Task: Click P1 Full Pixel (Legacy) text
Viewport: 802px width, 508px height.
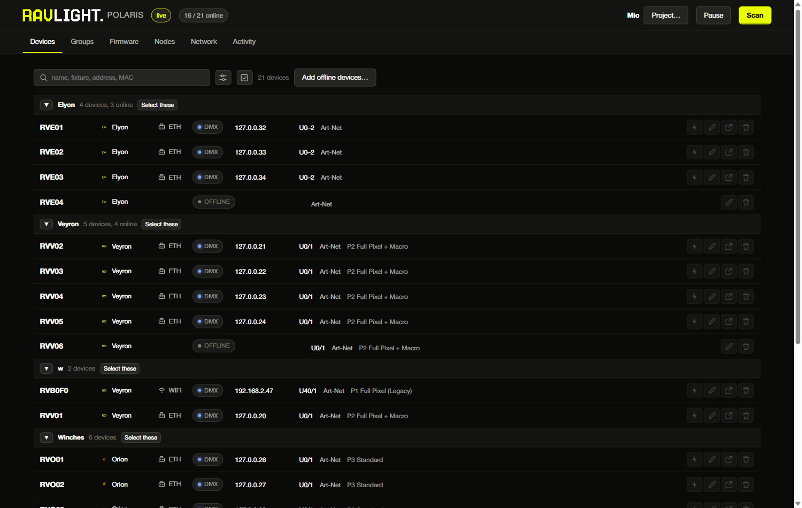Action: [x=381, y=391]
